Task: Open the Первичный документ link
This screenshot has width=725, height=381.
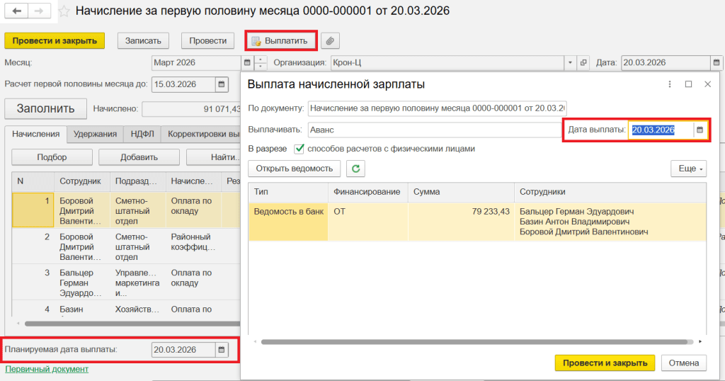Action: [x=47, y=369]
